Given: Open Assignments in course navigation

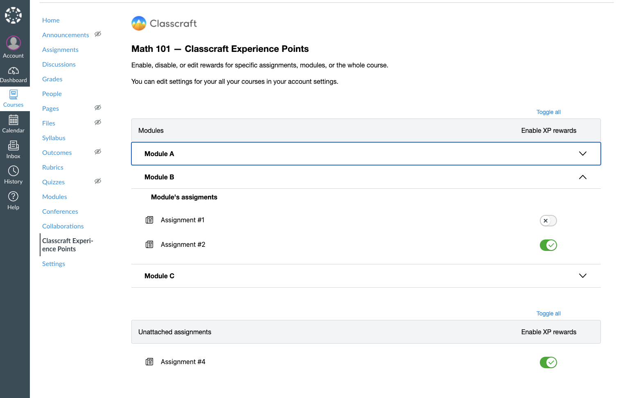Looking at the screenshot, I should point(60,49).
